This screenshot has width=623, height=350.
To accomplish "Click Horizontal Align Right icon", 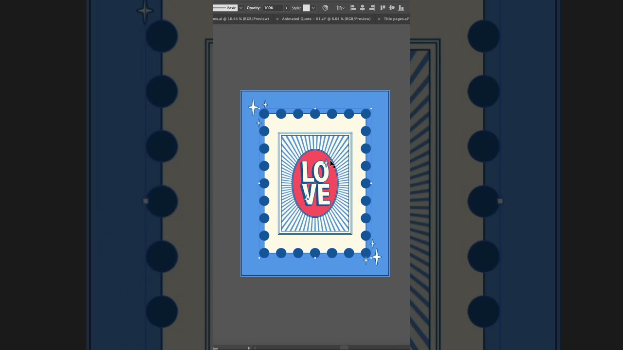I will [x=372, y=8].
